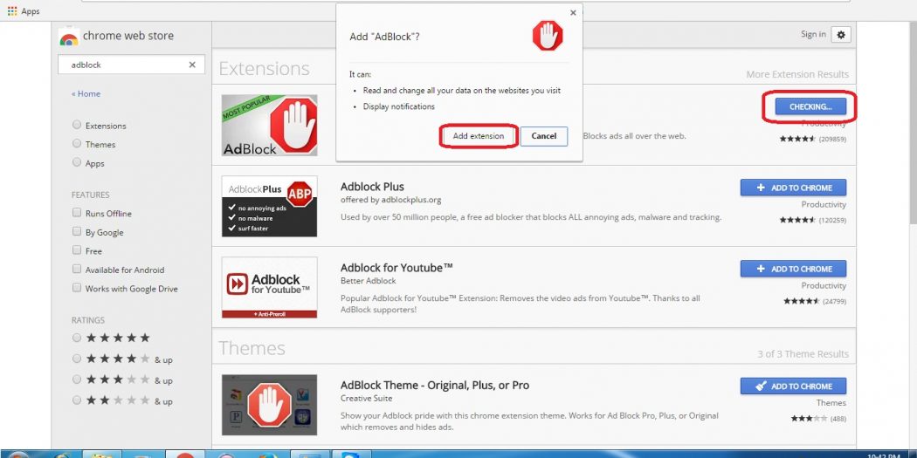Click the Sign in link
Viewport: 917px width, 458px height.
tap(813, 35)
